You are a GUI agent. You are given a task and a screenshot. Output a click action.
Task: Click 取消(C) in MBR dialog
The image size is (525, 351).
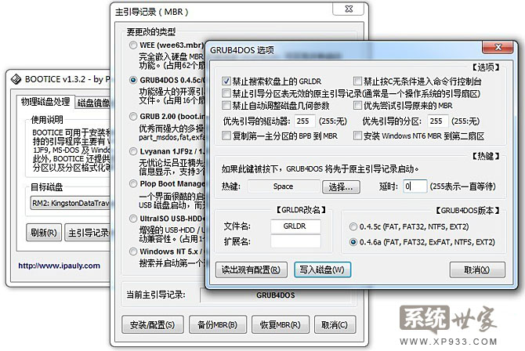(335, 324)
